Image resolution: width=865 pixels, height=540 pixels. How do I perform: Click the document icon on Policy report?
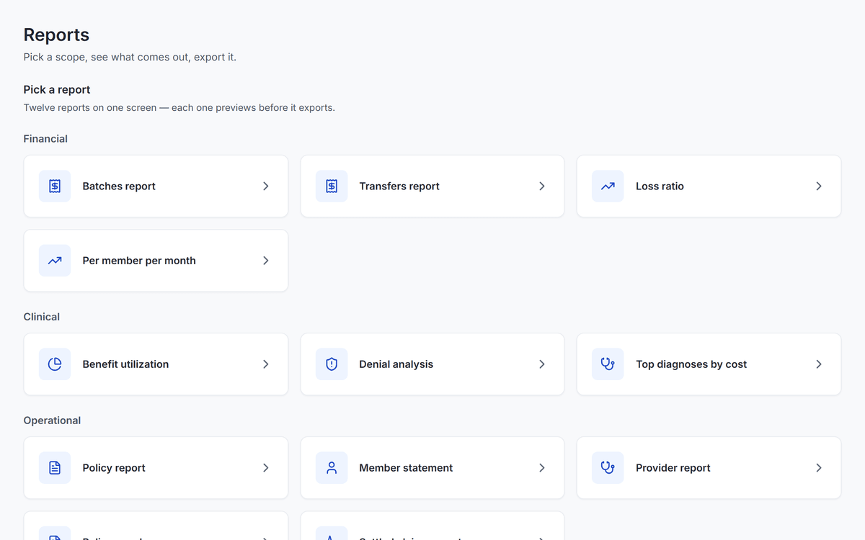coord(55,468)
